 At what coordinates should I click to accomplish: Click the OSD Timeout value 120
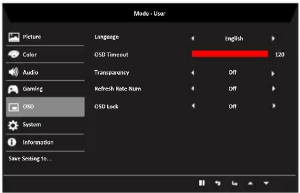(280, 55)
